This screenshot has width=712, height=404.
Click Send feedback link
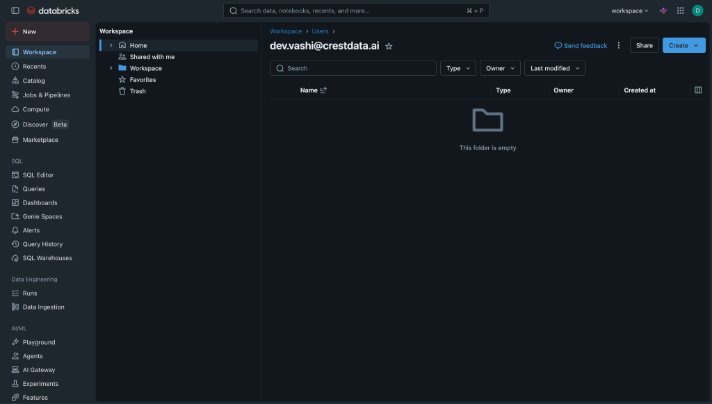(x=581, y=45)
